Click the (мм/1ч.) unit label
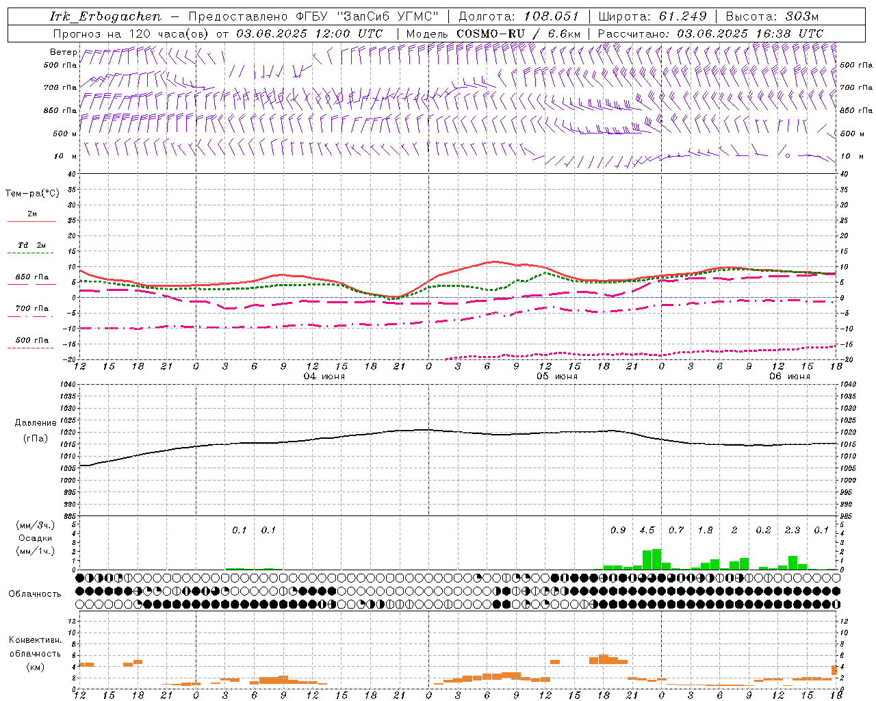The width and height of the screenshot is (876, 701). pyautogui.click(x=36, y=551)
